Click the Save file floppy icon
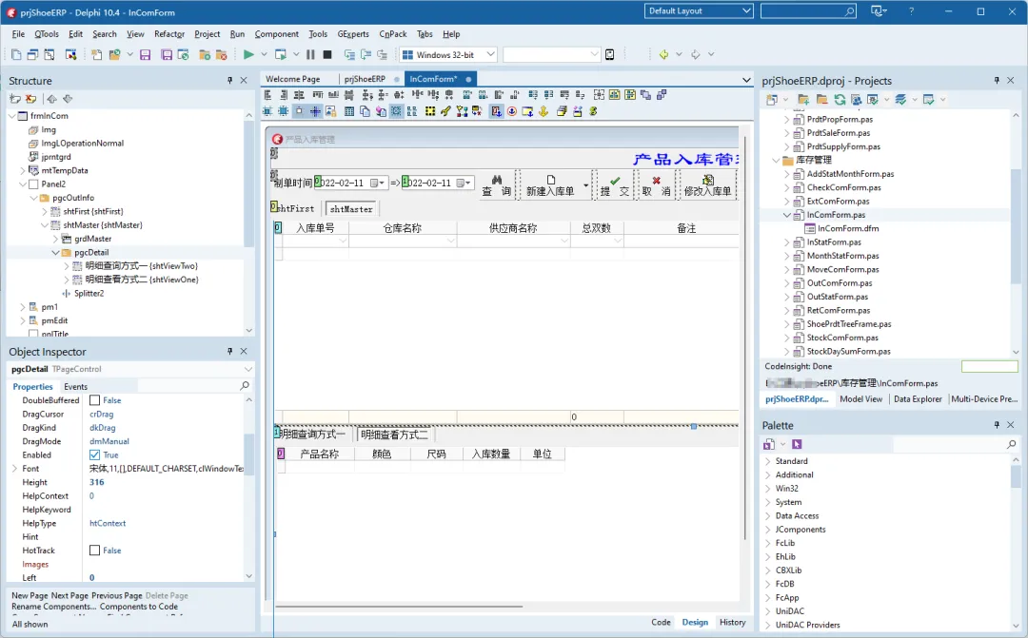This screenshot has width=1028, height=638. 146,55
